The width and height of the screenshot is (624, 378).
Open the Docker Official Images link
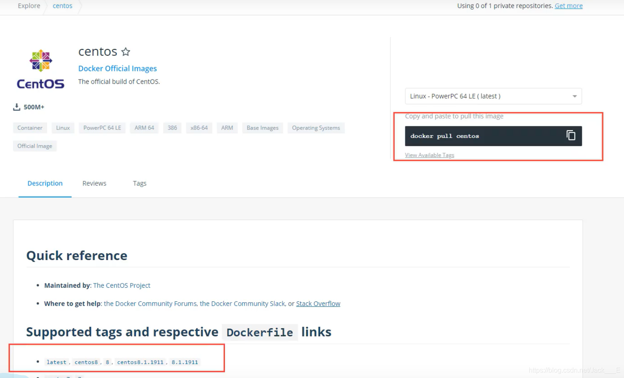click(x=117, y=68)
